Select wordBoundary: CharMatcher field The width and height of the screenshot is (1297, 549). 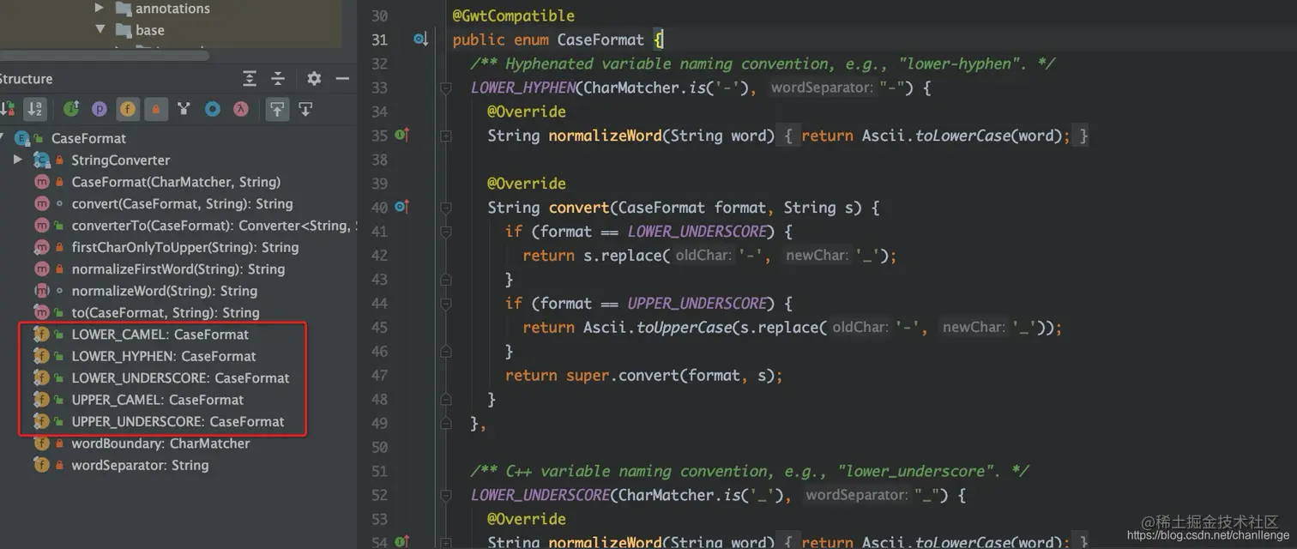pyautogui.click(x=160, y=443)
